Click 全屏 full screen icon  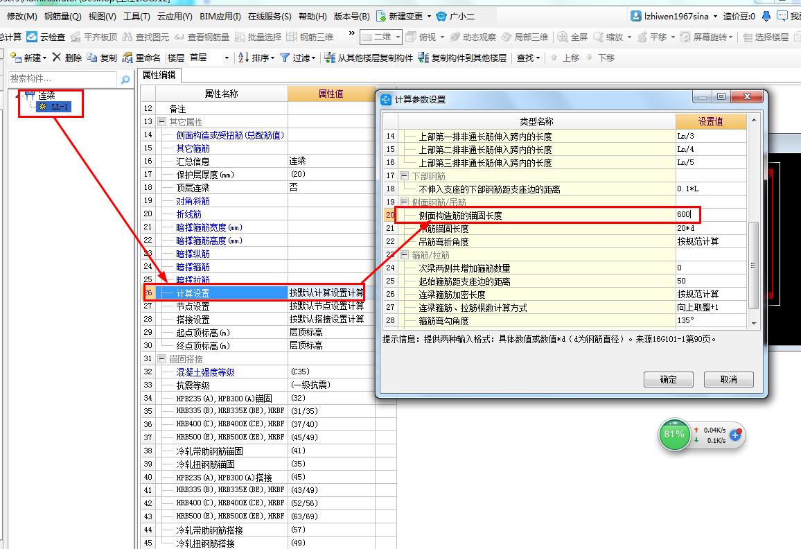563,37
